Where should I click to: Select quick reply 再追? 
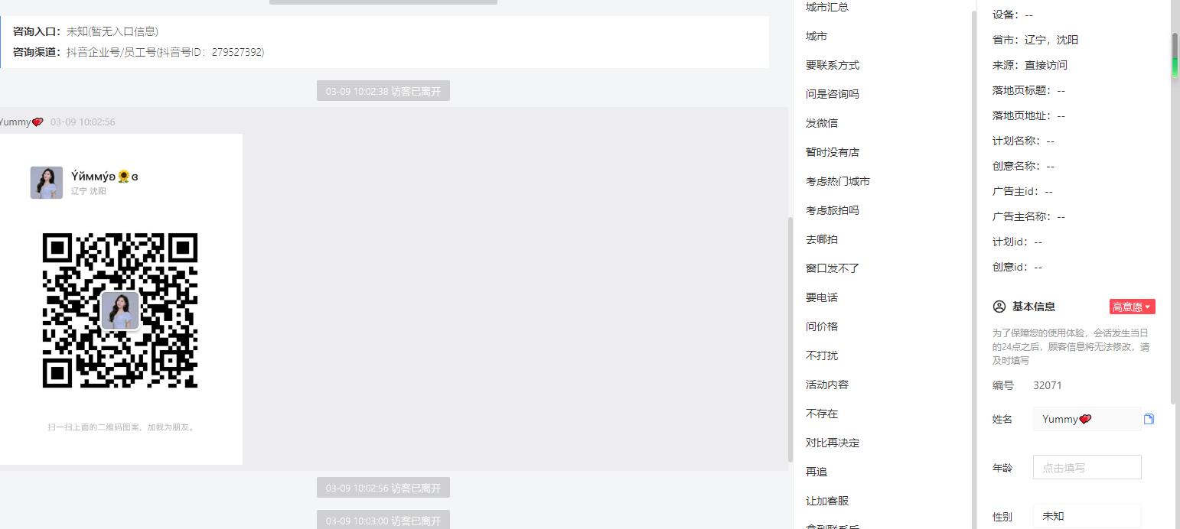tap(817, 472)
